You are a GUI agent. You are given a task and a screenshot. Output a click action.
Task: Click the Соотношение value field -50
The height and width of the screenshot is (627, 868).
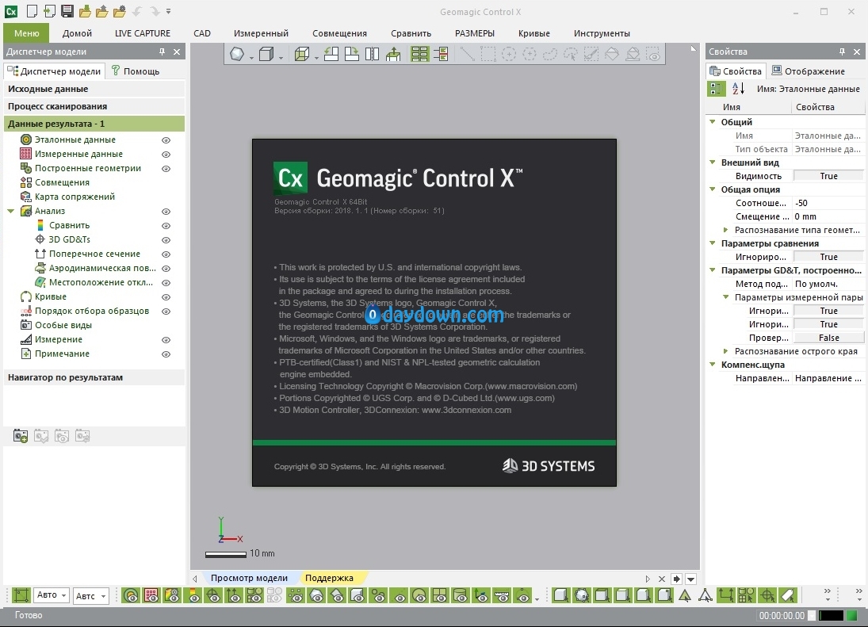[x=828, y=203]
